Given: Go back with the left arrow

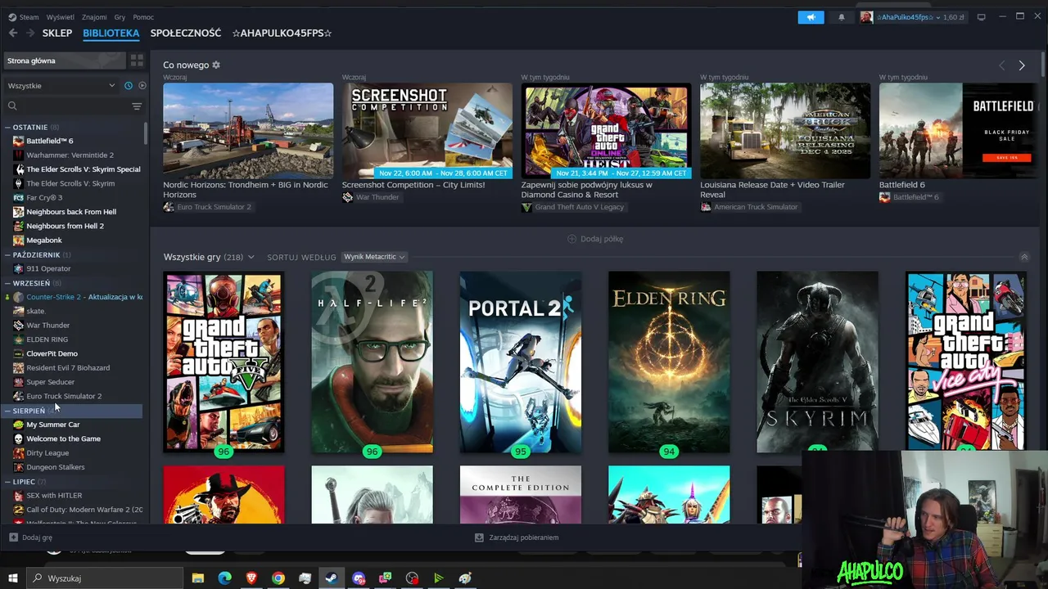Looking at the screenshot, I should tap(13, 33).
